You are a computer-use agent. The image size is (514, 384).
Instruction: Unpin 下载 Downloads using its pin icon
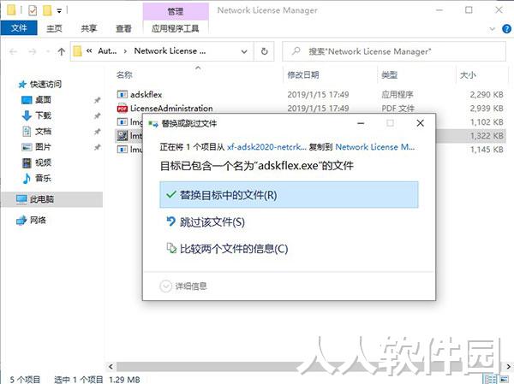97,115
